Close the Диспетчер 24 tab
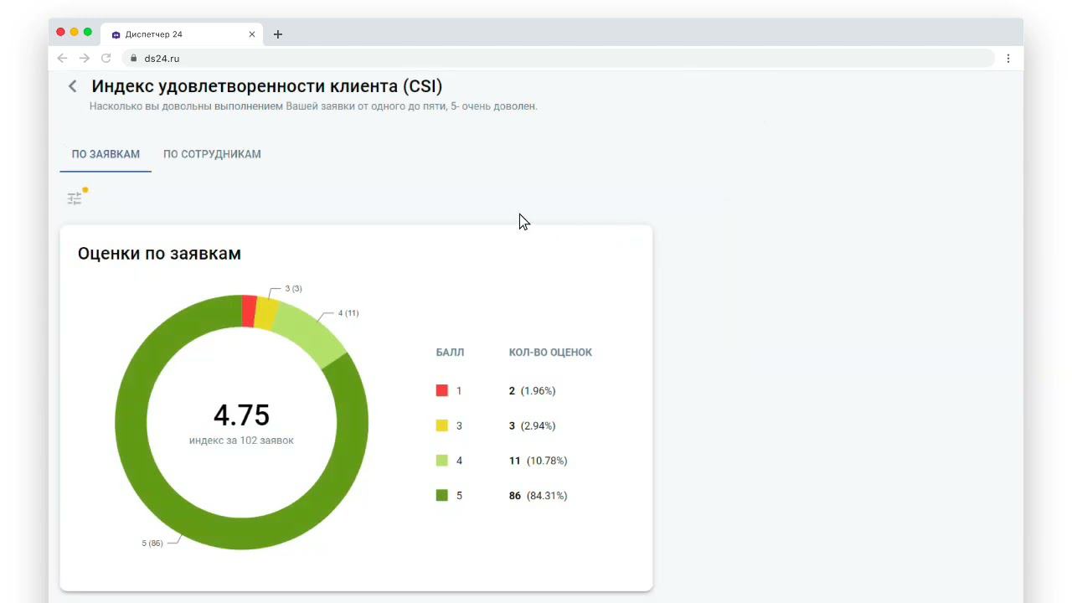1072x603 pixels. click(x=252, y=34)
